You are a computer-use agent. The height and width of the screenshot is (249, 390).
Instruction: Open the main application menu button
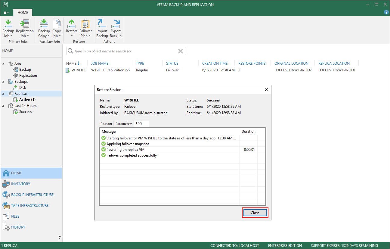point(6,12)
